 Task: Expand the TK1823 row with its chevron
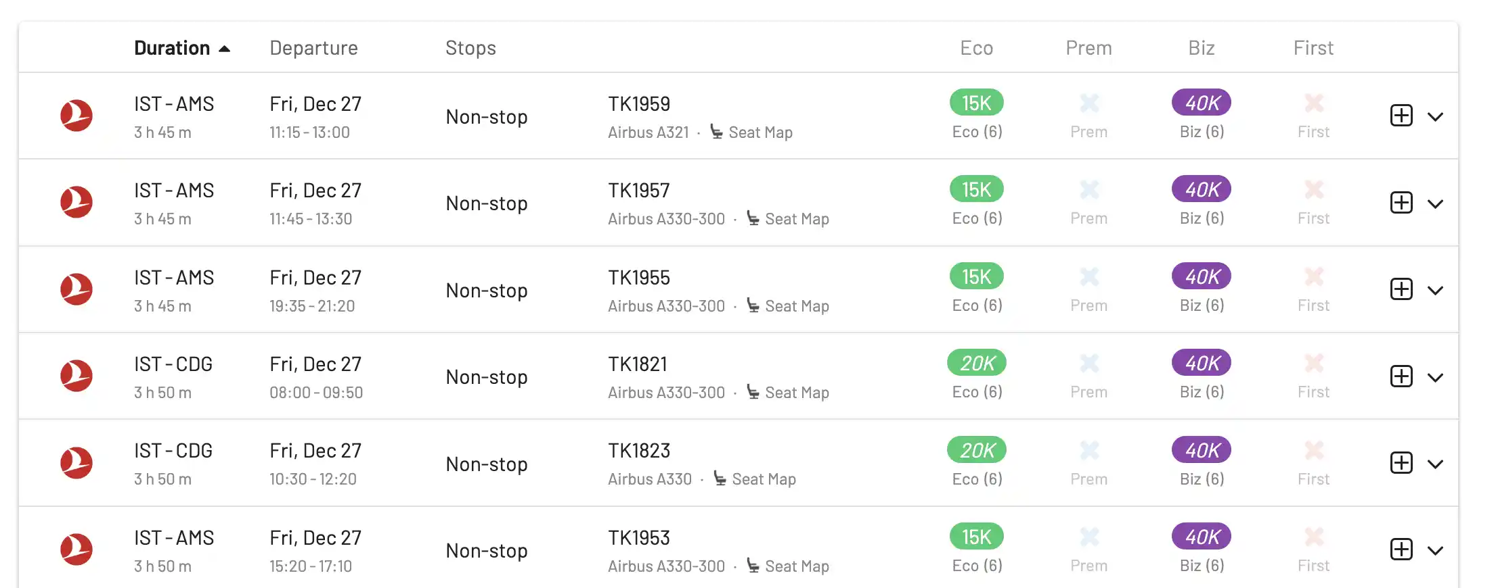[1435, 464]
